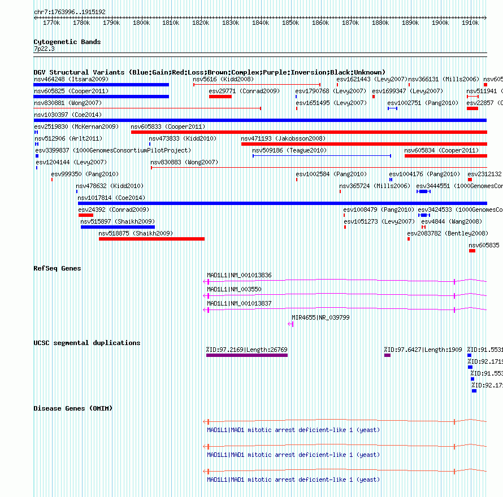Click the 1900k ruler tick label

point(440,23)
